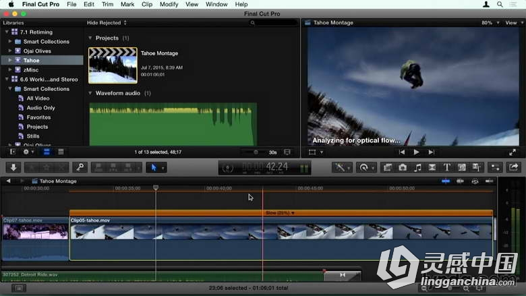
Task: Click the viewer fullscreen arrows icon
Action: point(513,152)
